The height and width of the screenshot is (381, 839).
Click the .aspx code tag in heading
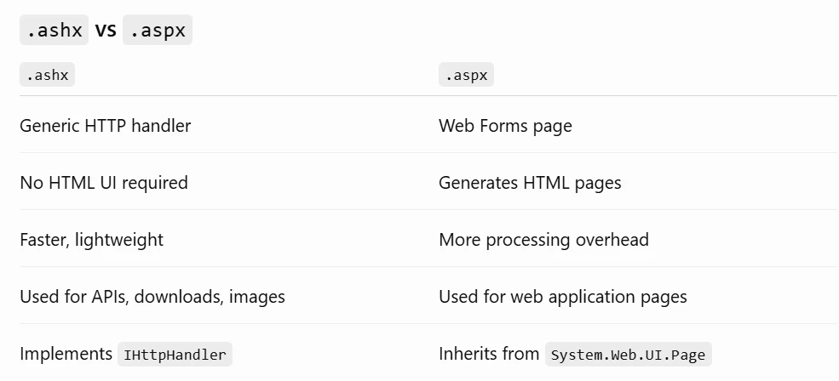tap(158, 30)
